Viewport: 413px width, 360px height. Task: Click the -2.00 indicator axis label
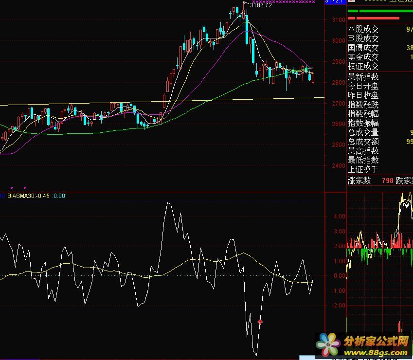coord(339,306)
